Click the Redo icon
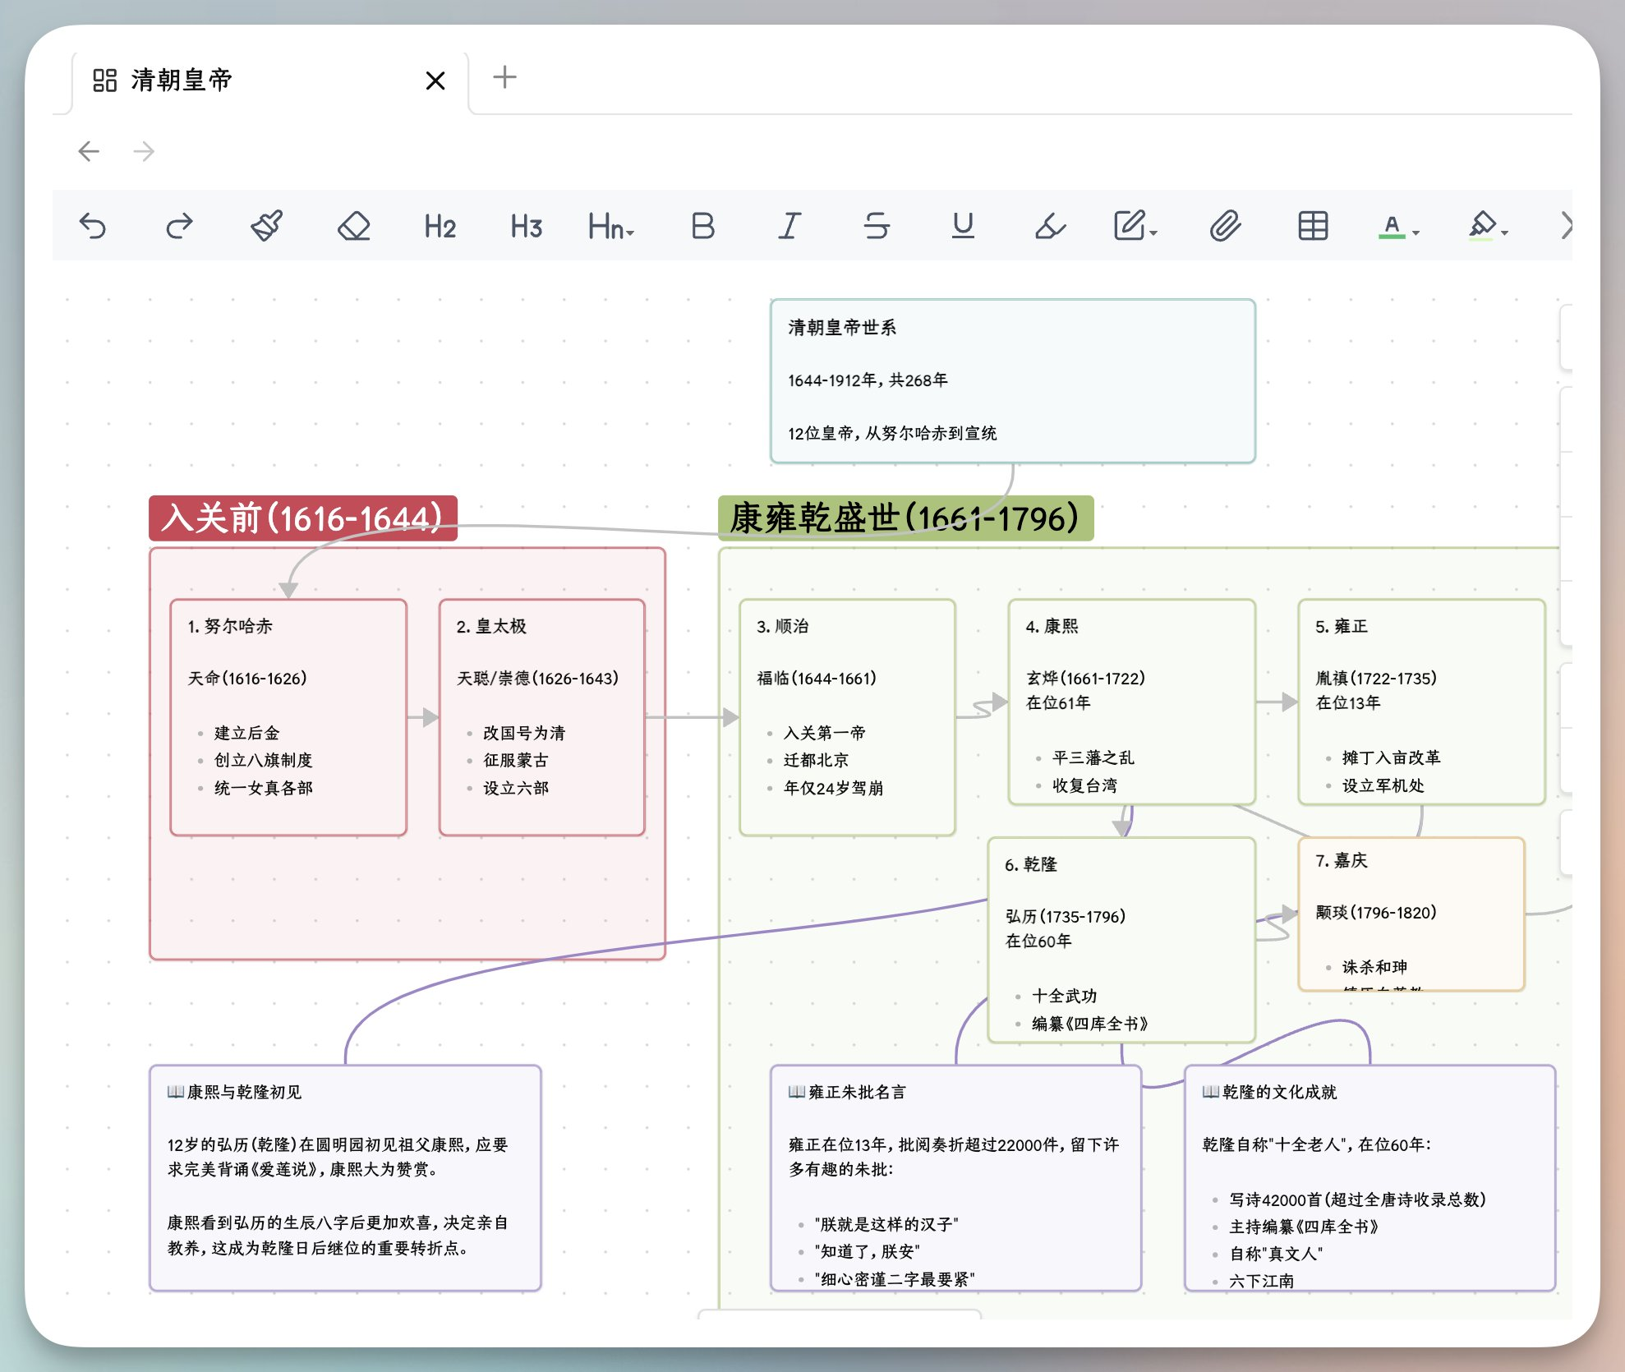Screen dimensions: 1625x1372 coord(180,226)
